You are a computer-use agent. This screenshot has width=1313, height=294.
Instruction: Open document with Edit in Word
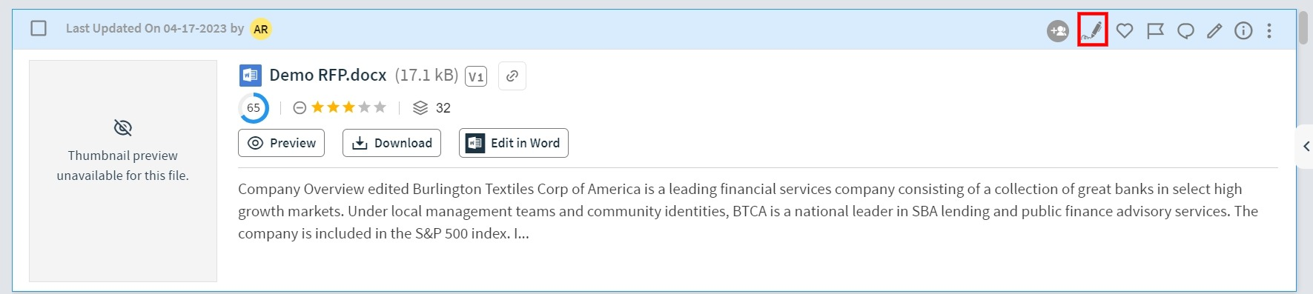pyautogui.click(x=514, y=143)
